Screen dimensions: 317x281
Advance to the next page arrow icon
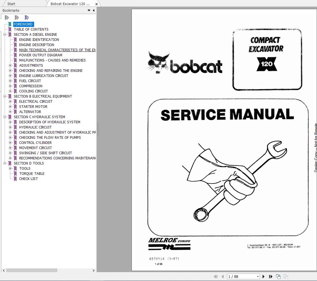click(x=263, y=276)
